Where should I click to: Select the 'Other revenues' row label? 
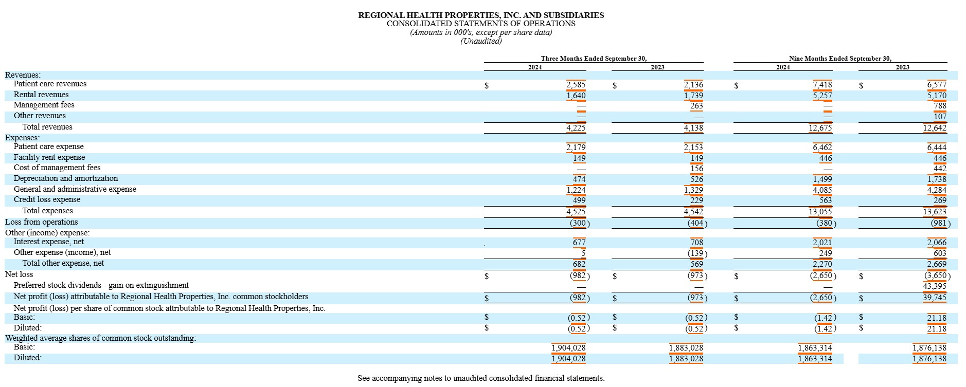[x=40, y=116]
